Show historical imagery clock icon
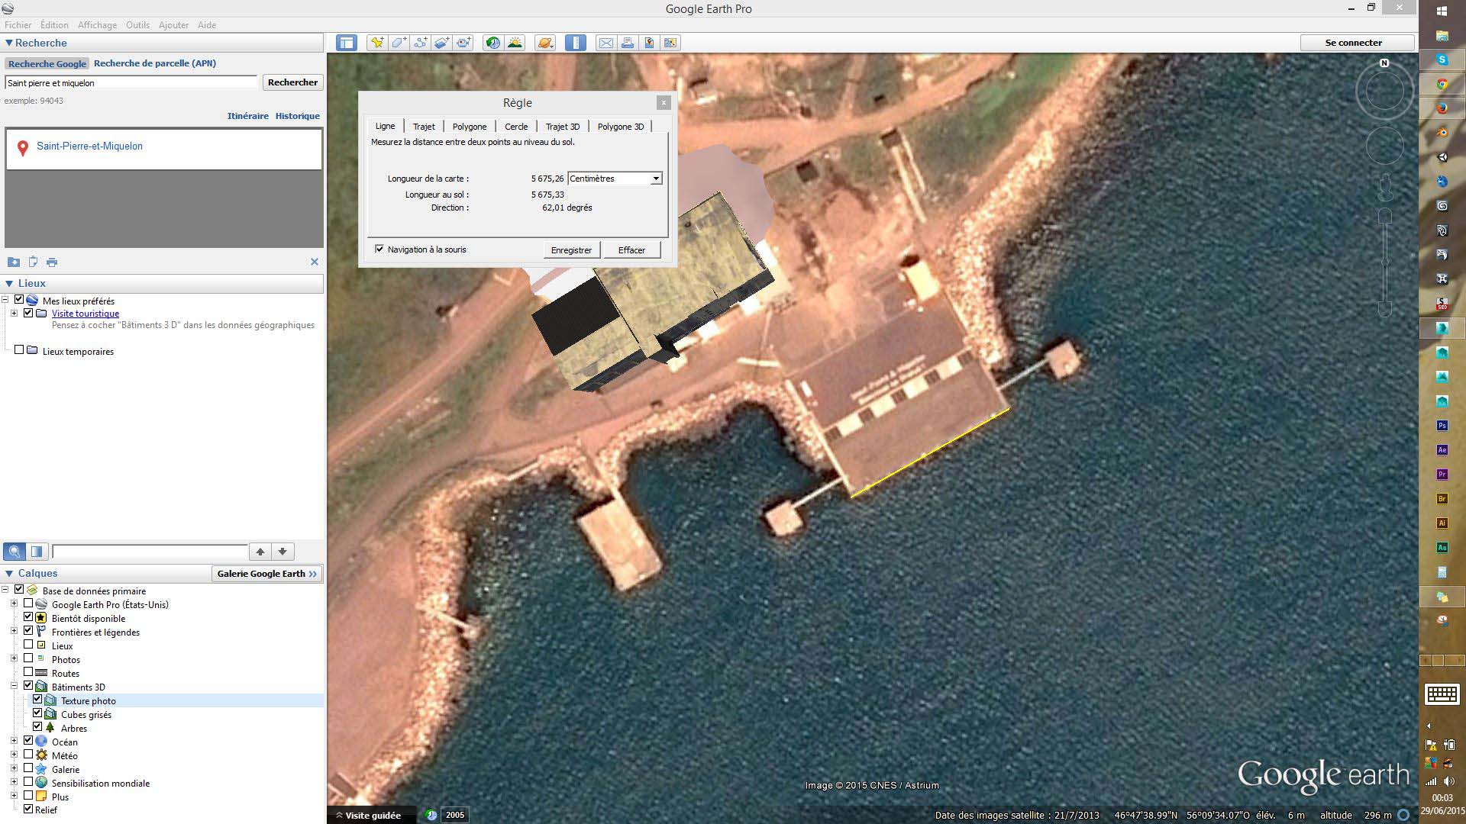 tap(493, 43)
